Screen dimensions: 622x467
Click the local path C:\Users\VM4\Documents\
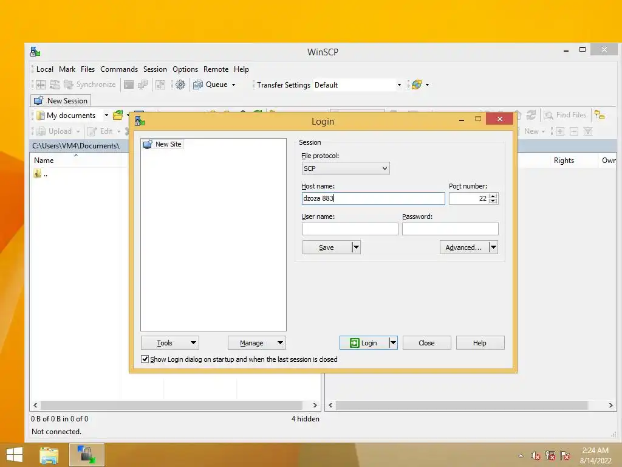click(76, 146)
